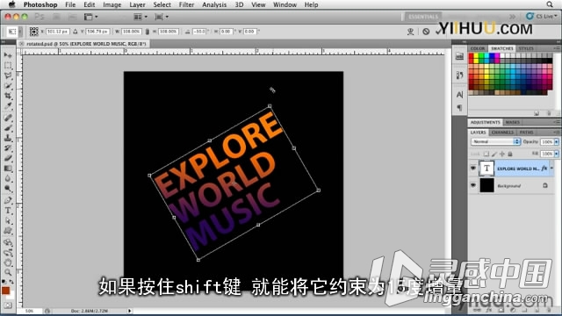This screenshot has width=562, height=316.
Task: Open the Layer menu
Action: [137, 4]
